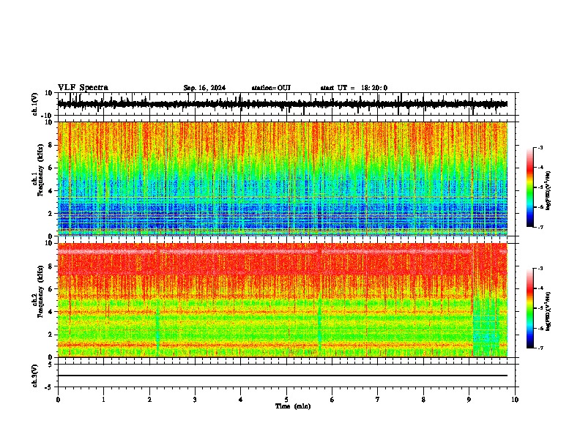Click the ch.2 spectrogram color scale bar
580x448 pixels.
(529, 308)
